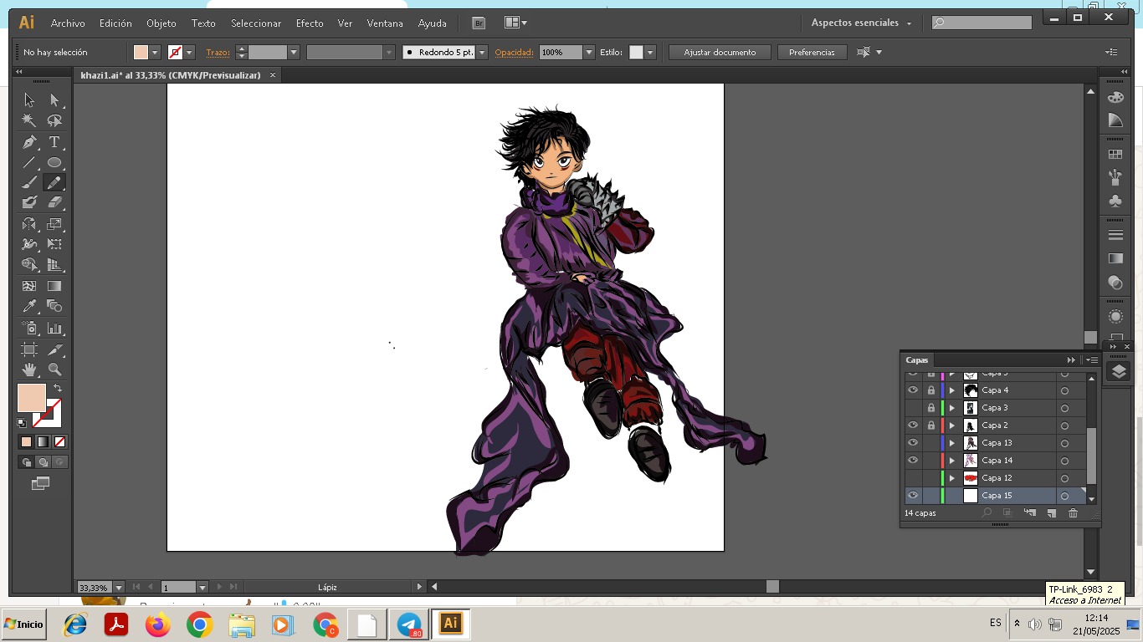1143x642 pixels.
Task: Select the Eyedropper tool
Action: point(29,306)
